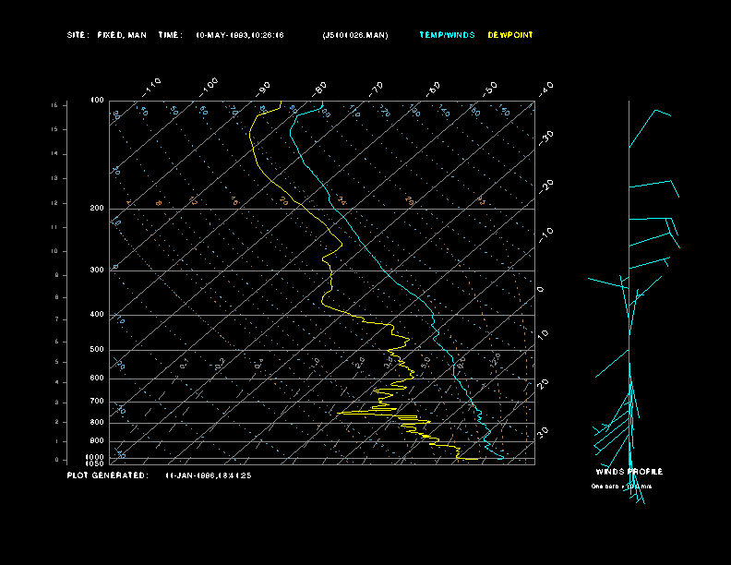
Task: Click the 100 pressure label at chart top
Action: click(x=96, y=100)
